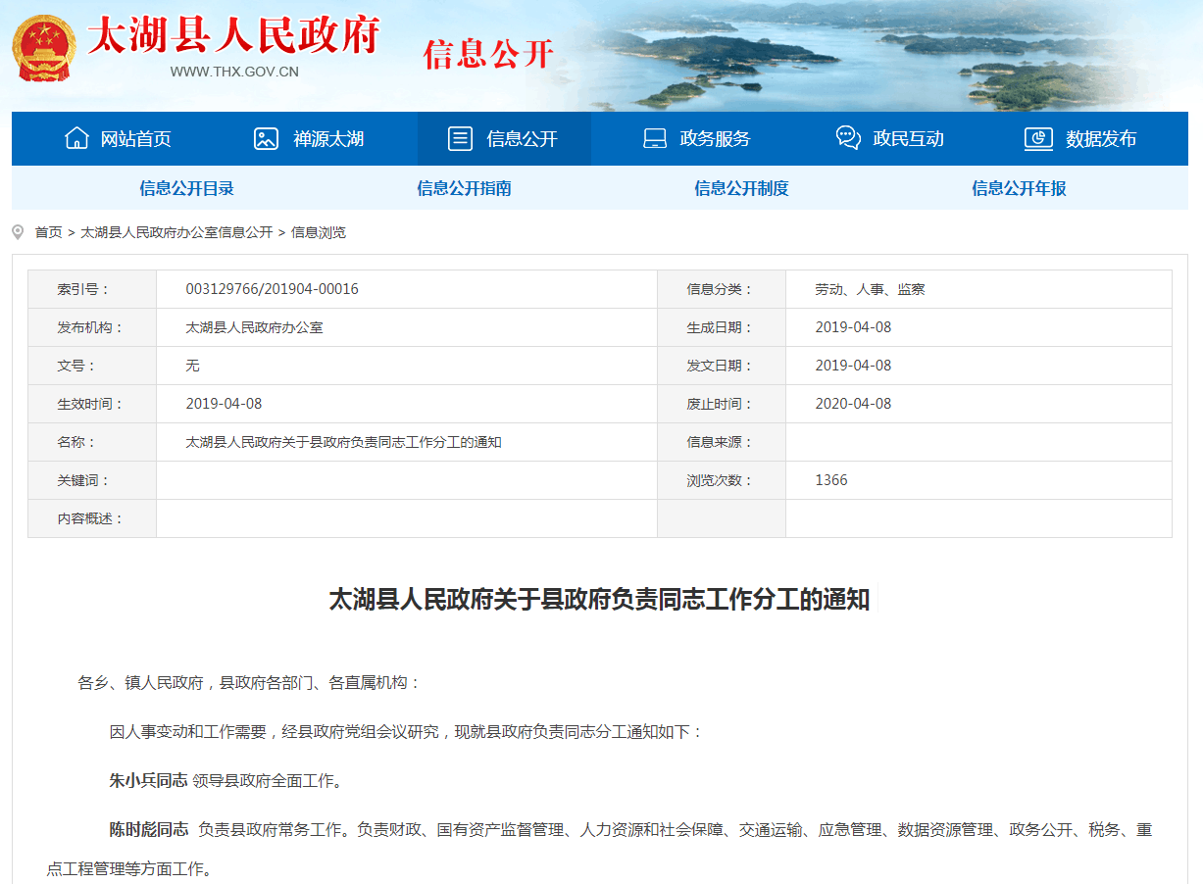Open the 信息公开目录 link
The image size is (1203, 884).
[187, 188]
